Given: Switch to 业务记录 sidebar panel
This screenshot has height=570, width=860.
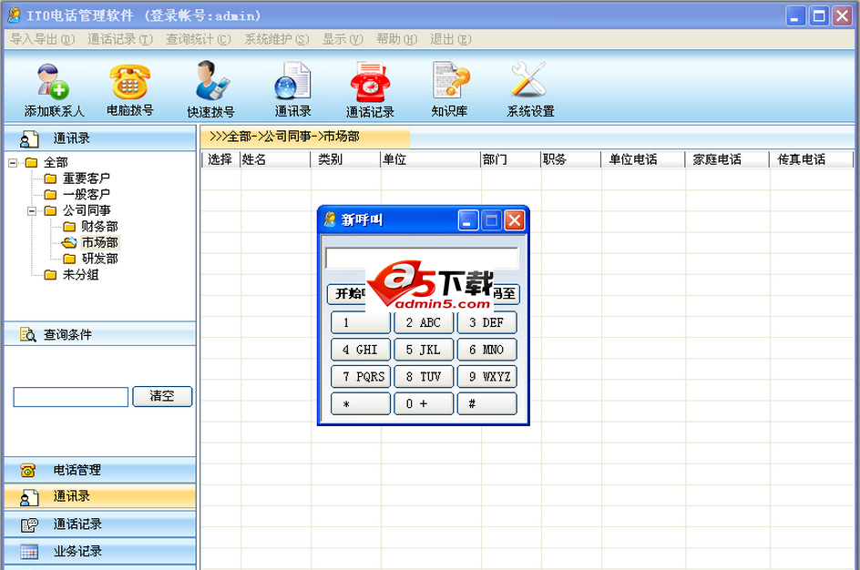Looking at the screenshot, I should pyautogui.click(x=77, y=551).
